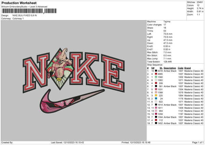Click the 'Created By:' footer label
205x145 pixels.
[7, 142]
